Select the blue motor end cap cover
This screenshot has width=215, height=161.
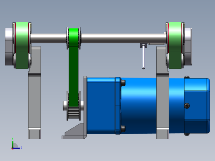tap(197, 106)
